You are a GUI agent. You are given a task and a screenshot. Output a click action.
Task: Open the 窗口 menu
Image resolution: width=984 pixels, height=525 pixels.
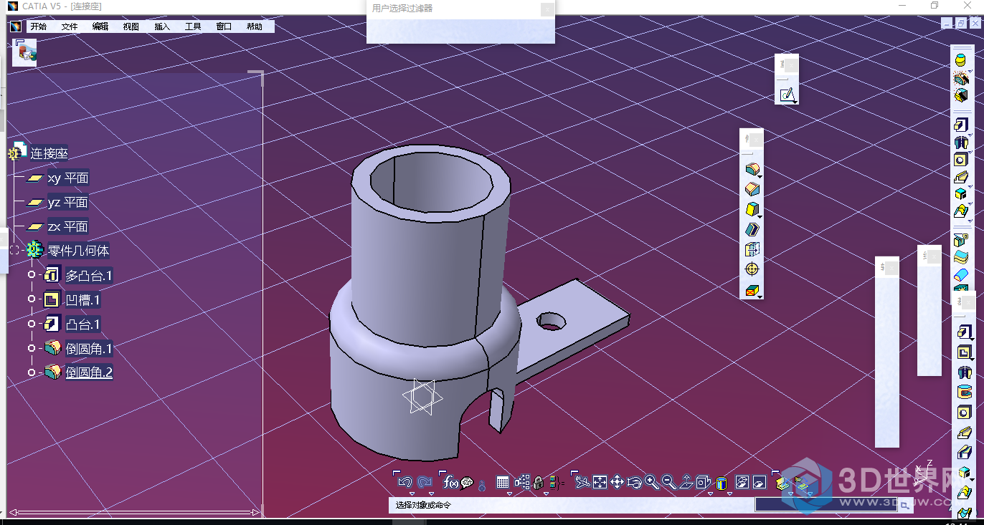click(224, 27)
